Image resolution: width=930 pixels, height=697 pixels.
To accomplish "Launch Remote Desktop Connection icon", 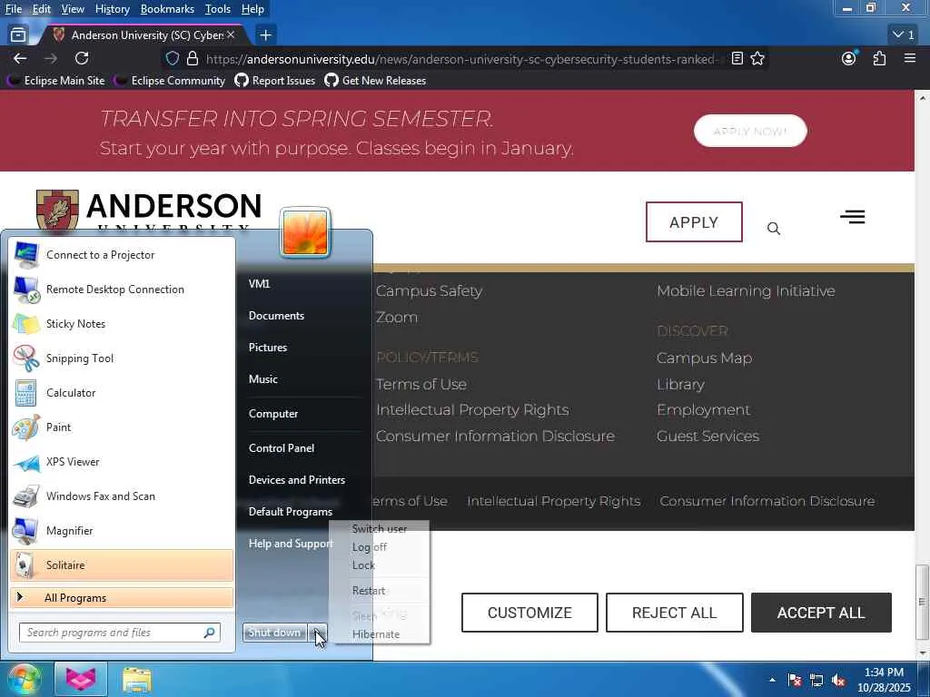I will pos(26,290).
